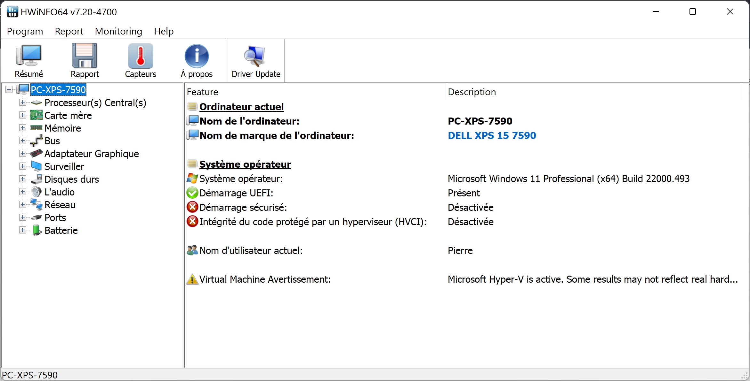Open the Help menu
This screenshot has width=750, height=381.
click(164, 31)
